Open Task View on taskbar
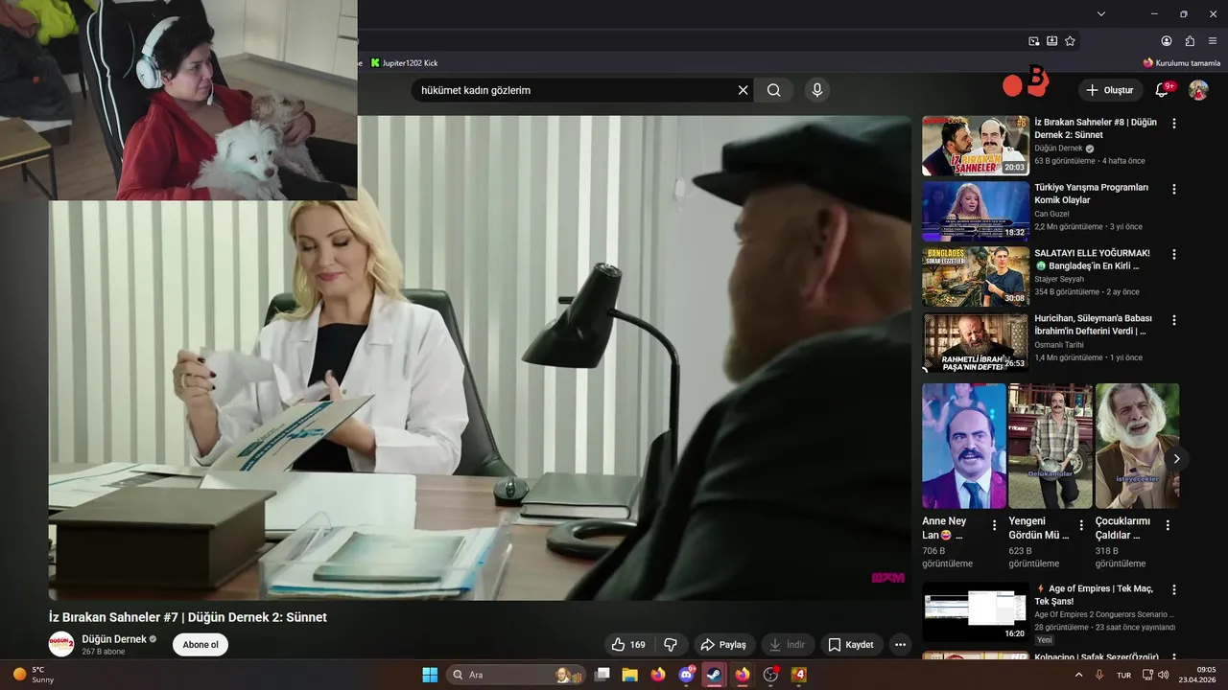The width and height of the screenshot is (1228, 690). click(x=602, y=675)
